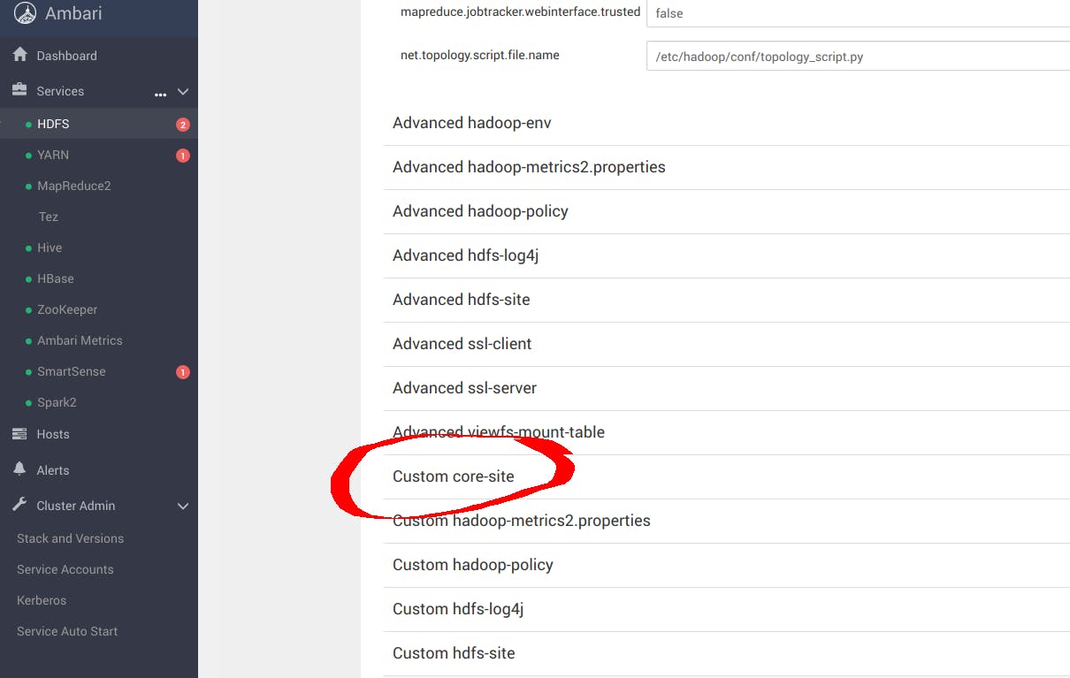Select the YARN service
The height and width of the screenshot is (678, 1070).
click(x=53, y=155)
